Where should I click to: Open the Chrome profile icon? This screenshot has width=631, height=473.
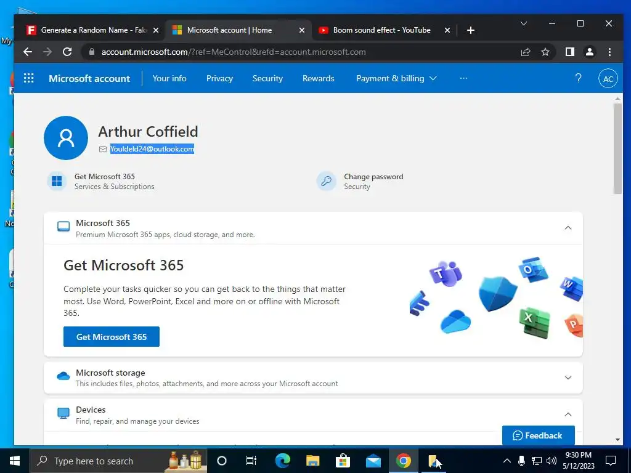[x=590, y=52]
